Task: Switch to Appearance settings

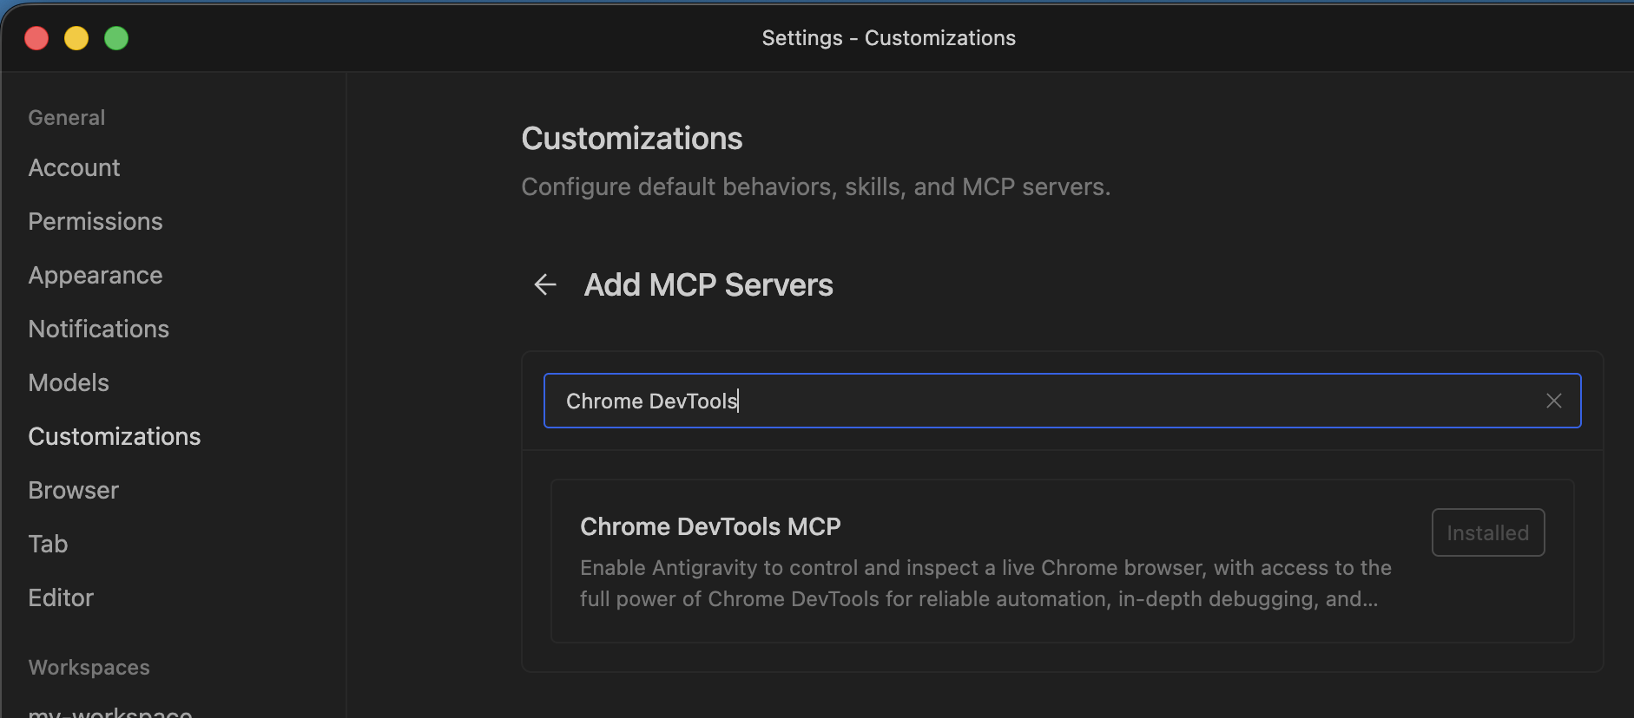Action: (x=96, y=275)
